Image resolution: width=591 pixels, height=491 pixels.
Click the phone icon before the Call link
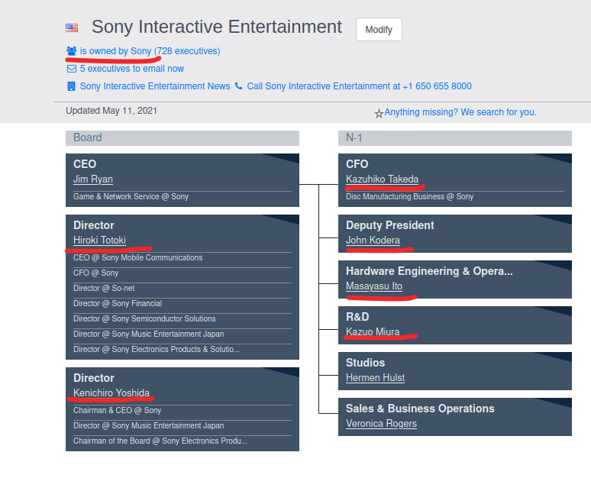tap(238, 86)
